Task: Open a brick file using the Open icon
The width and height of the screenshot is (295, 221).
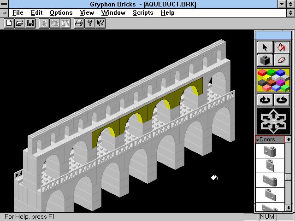Action: pyautogui.click(x=19, y=23)
